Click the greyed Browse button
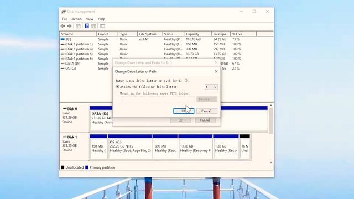Image resolution: width=354 pixels, height=199 pixels. coord(206,99)
